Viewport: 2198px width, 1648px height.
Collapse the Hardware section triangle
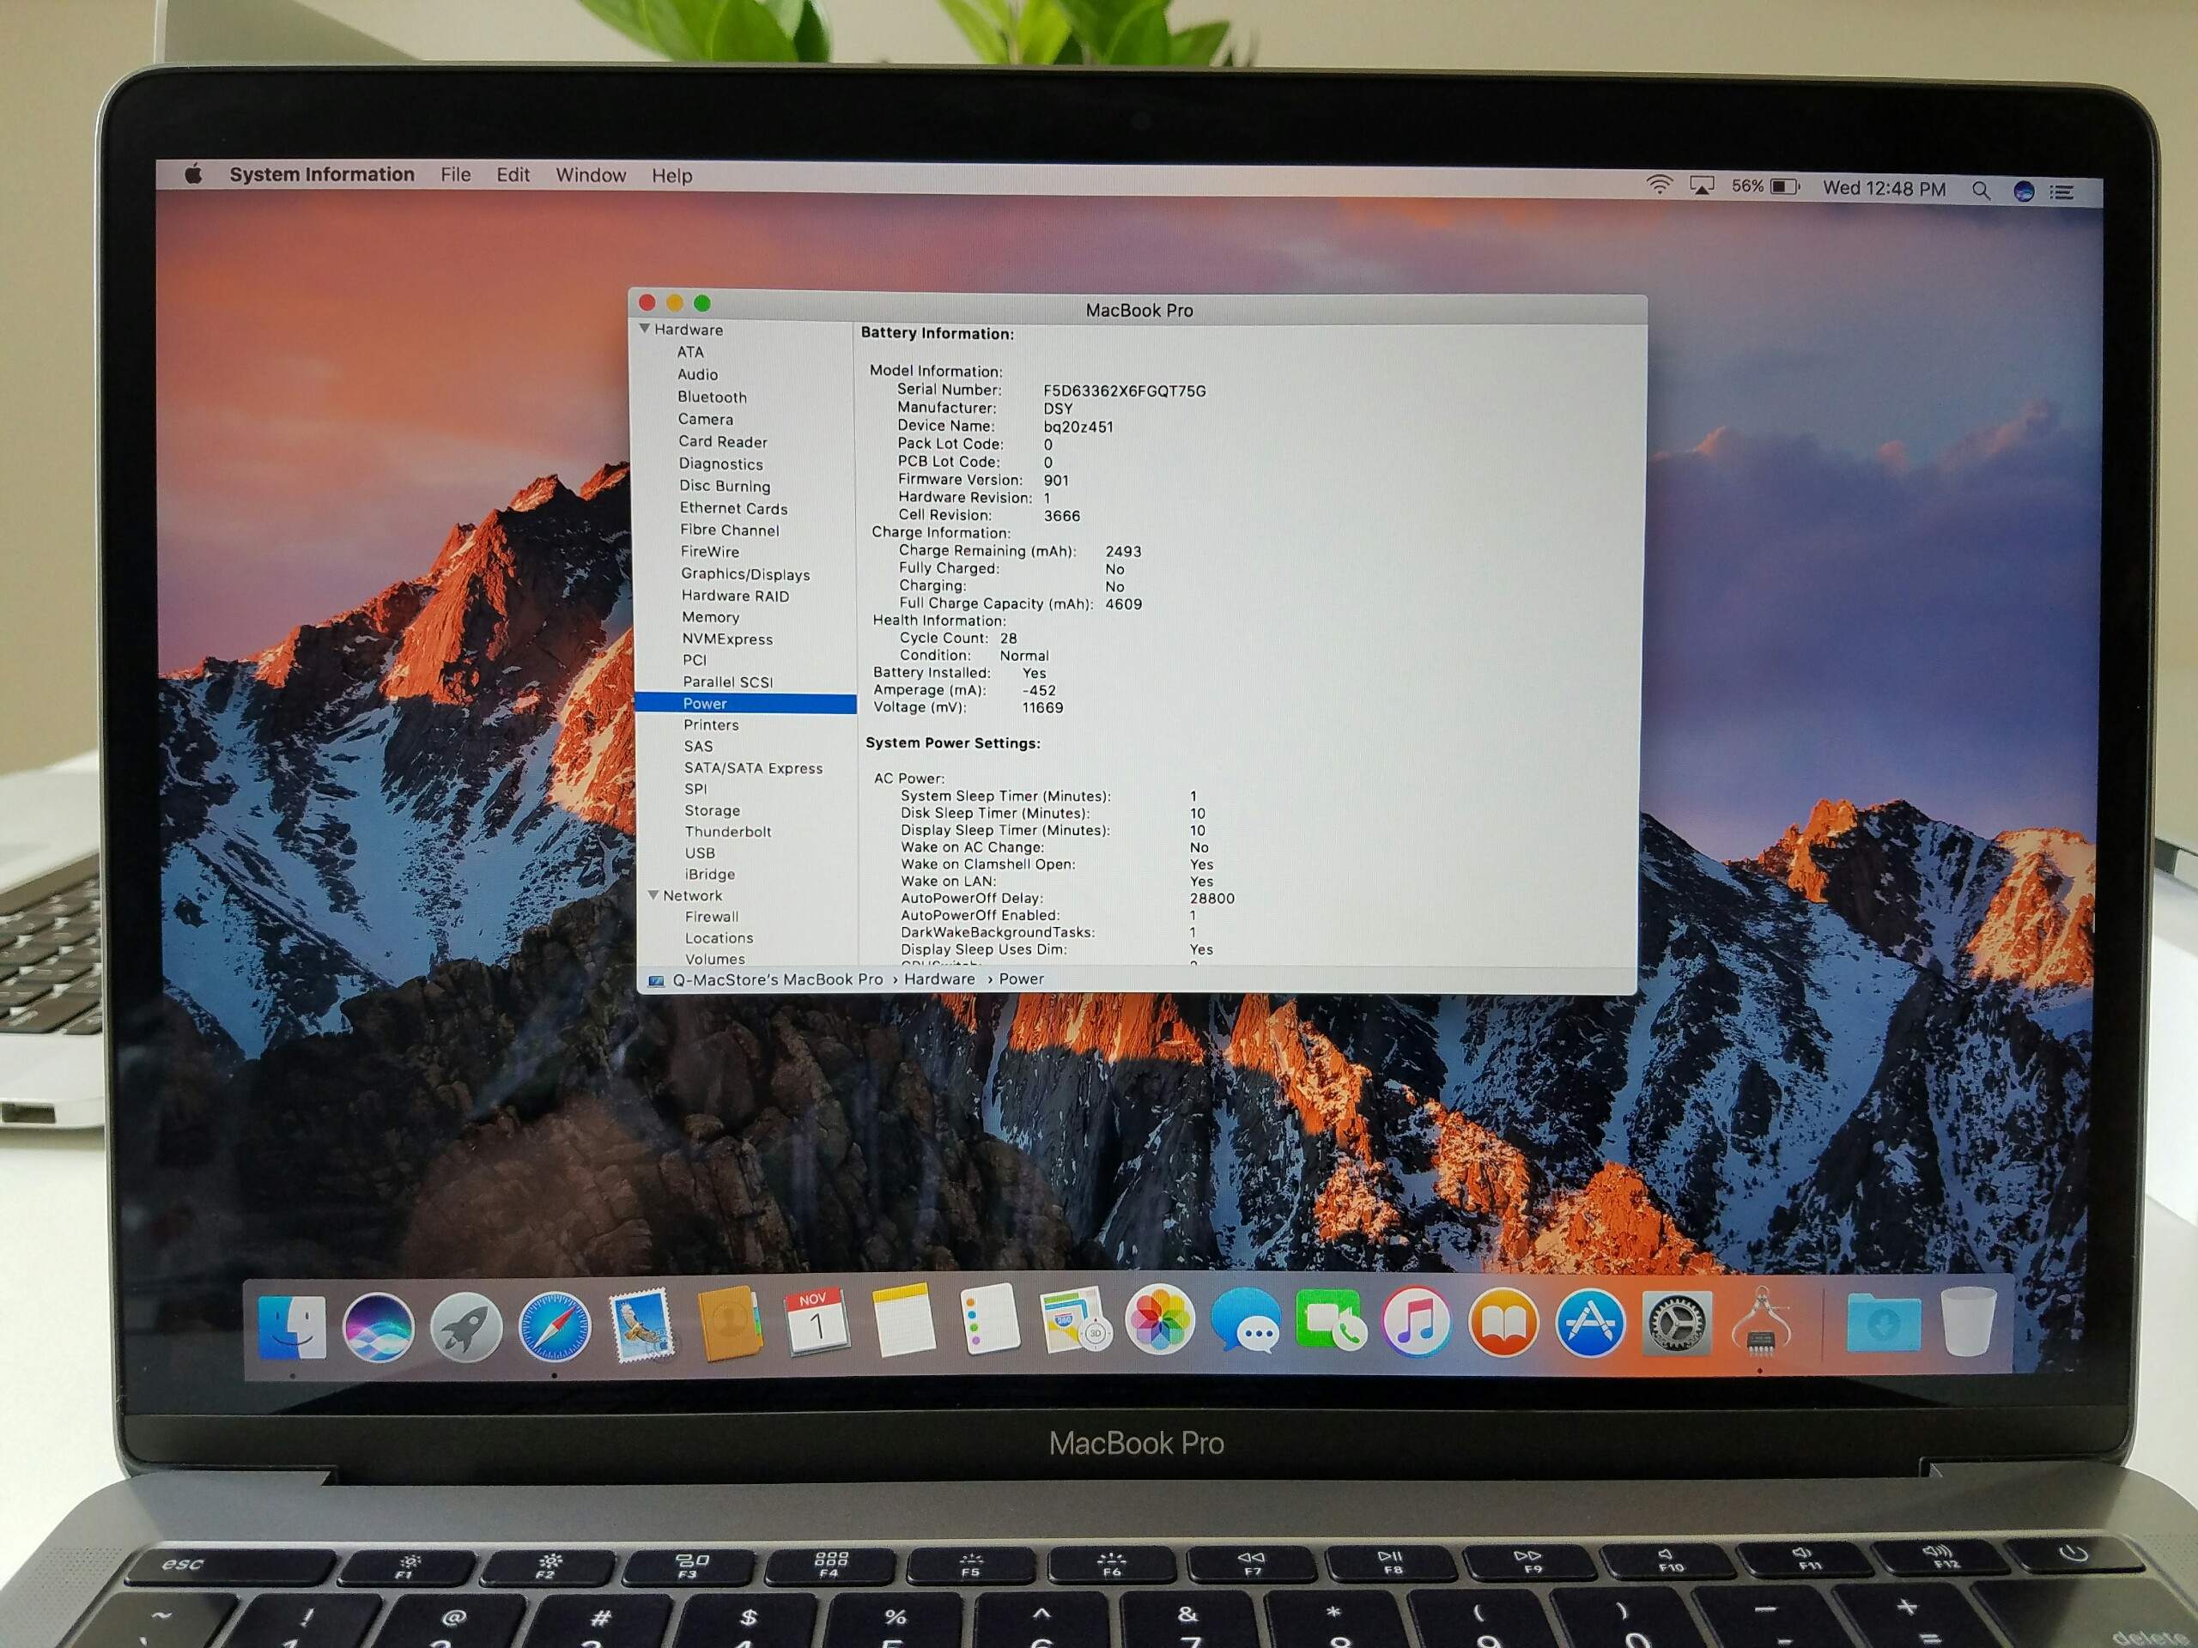click(x=644, y=329)
